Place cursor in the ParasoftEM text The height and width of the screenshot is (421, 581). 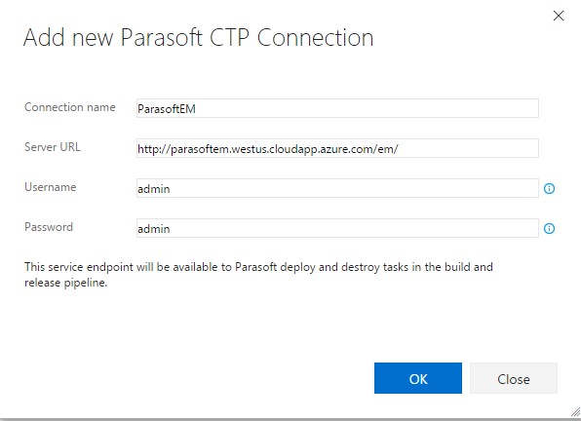tap(167, 109)
